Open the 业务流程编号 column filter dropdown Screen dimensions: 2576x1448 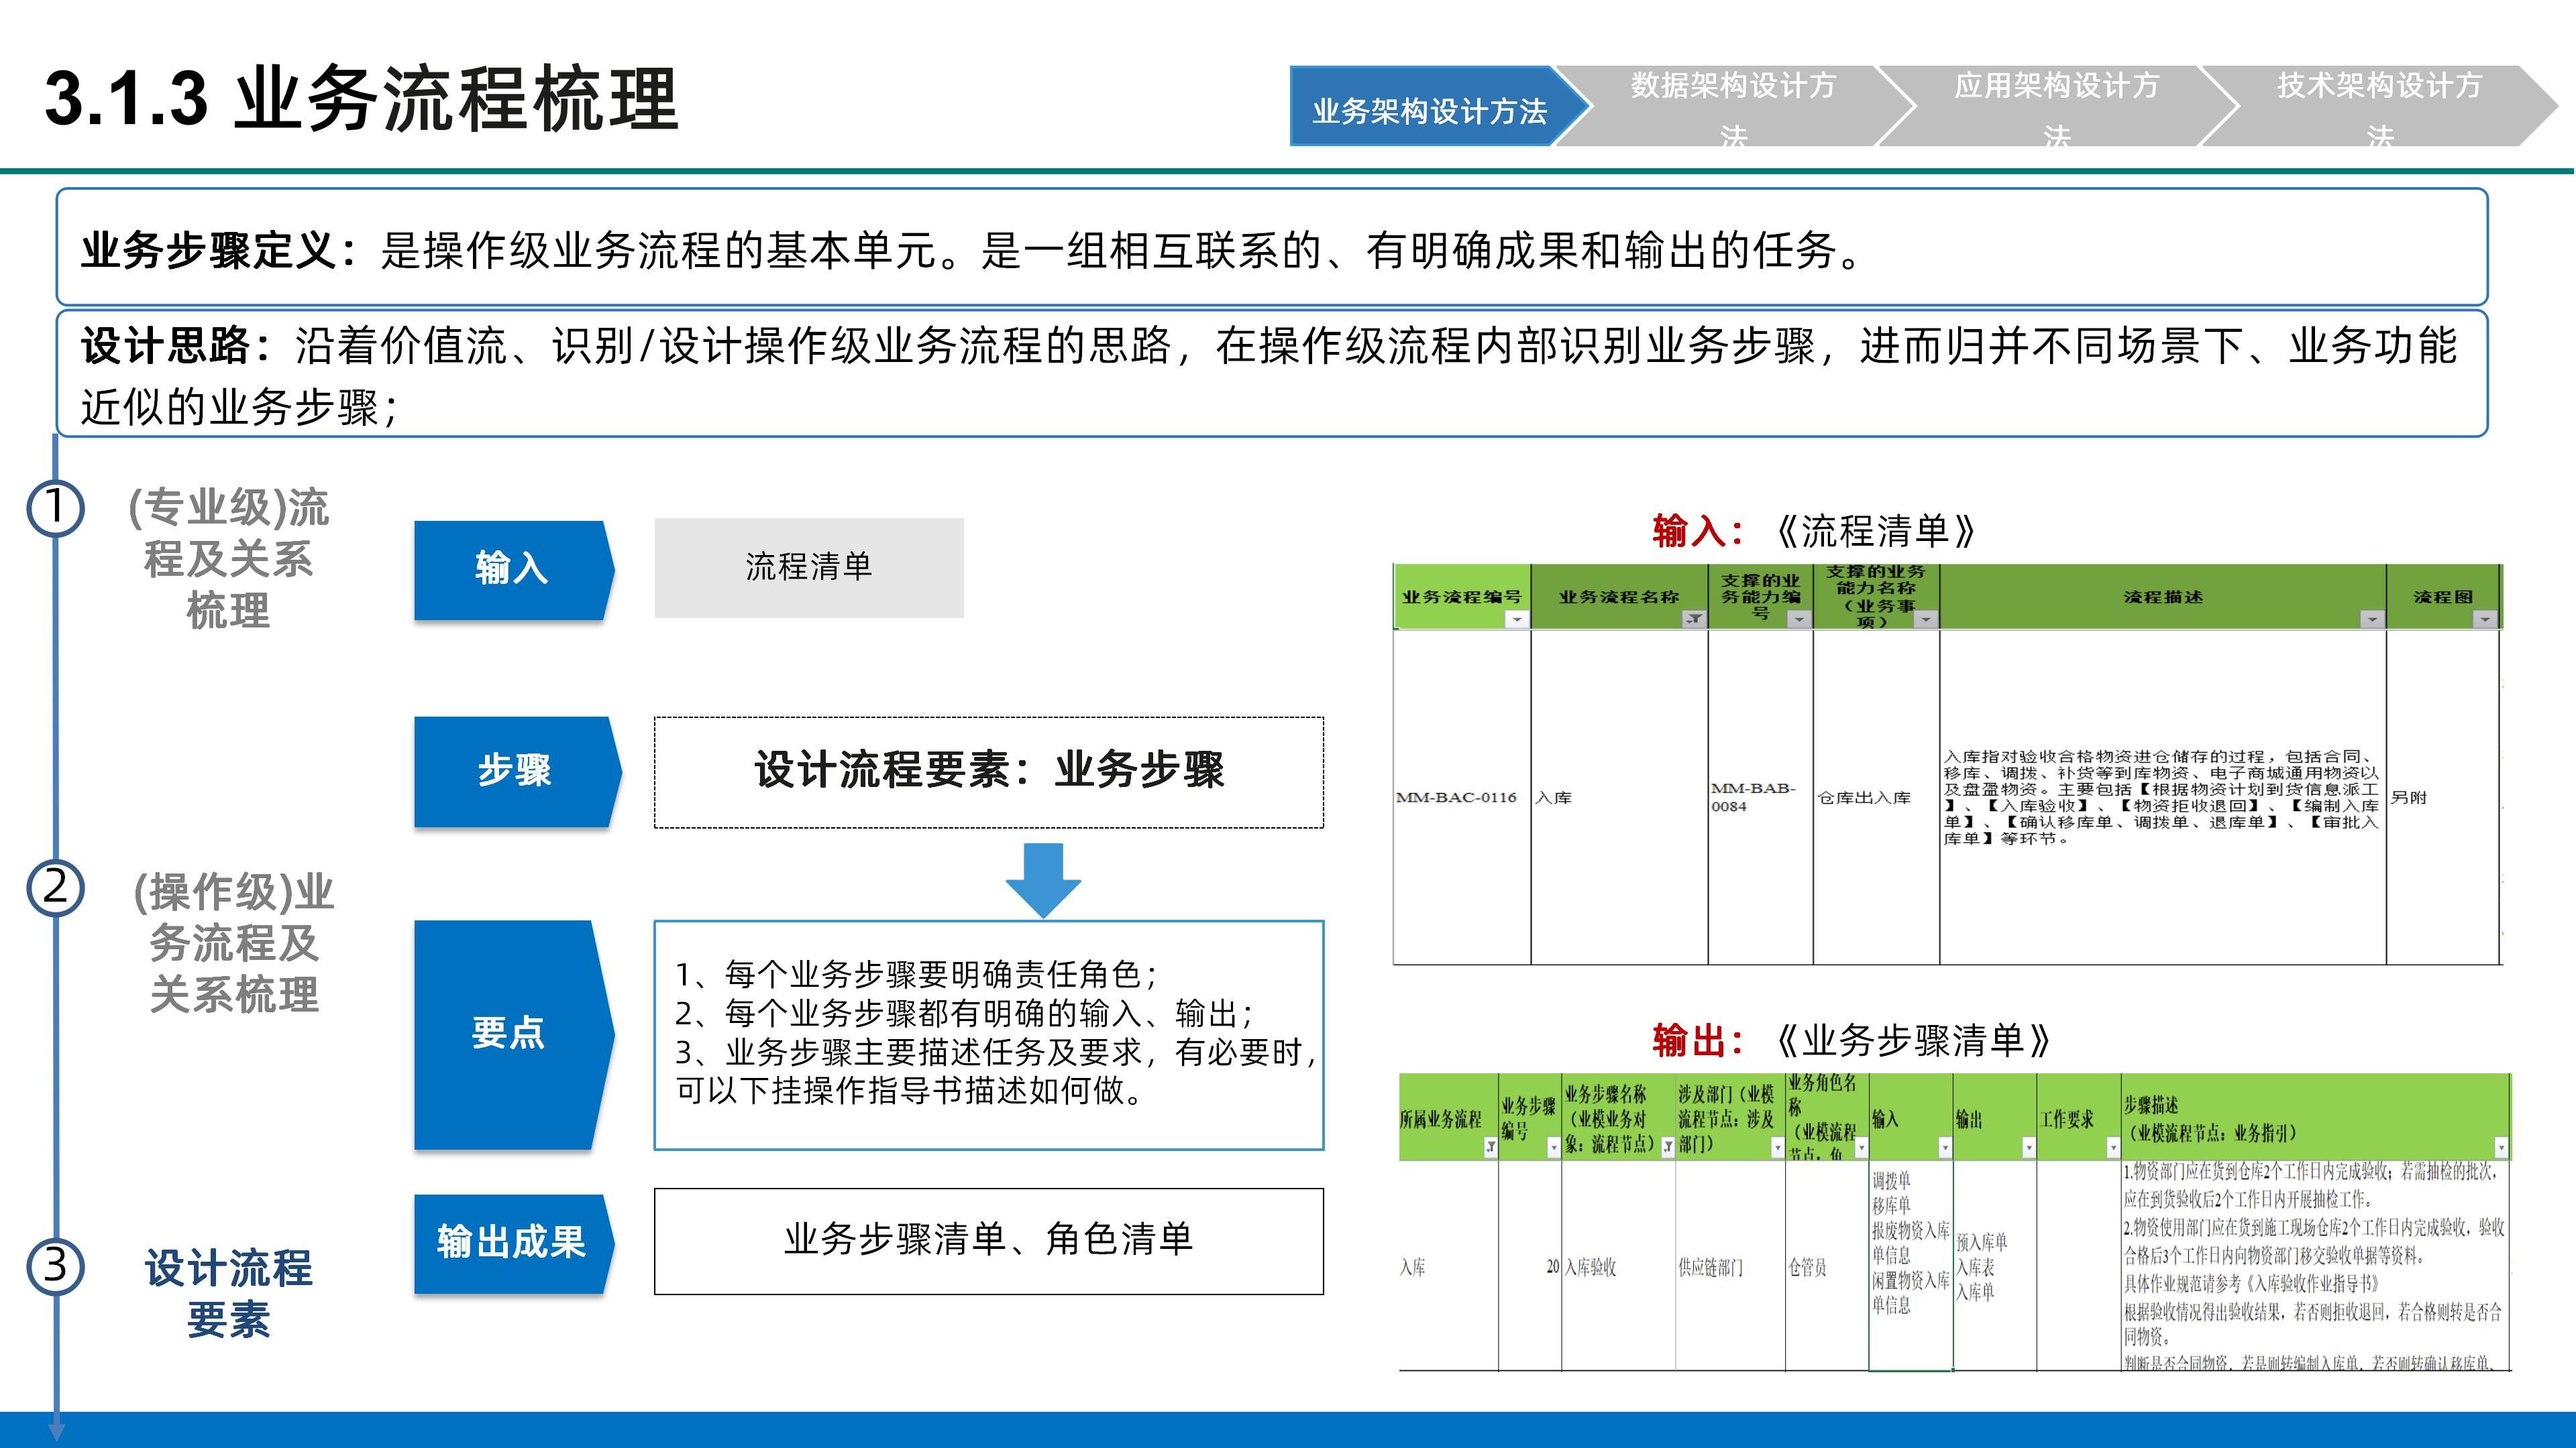(1516, 619)
